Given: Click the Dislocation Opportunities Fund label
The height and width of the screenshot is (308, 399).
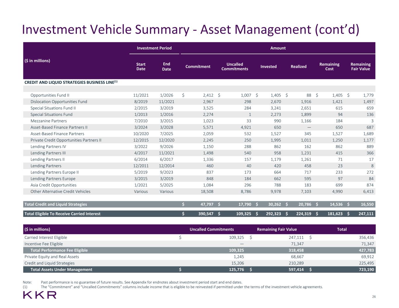Looking at the screenshot, I should click(x=59, y=102).
